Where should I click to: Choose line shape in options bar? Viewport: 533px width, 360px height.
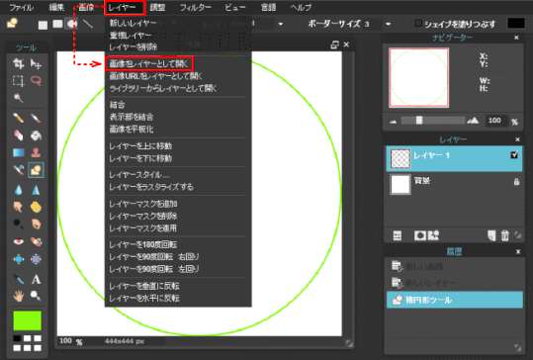(x=88, y=24)
